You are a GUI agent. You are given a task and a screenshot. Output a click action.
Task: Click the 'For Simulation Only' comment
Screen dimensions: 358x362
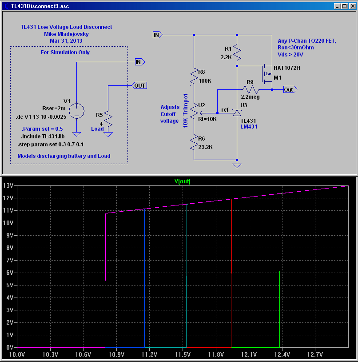pyautogui.click(x=65, y=52)
